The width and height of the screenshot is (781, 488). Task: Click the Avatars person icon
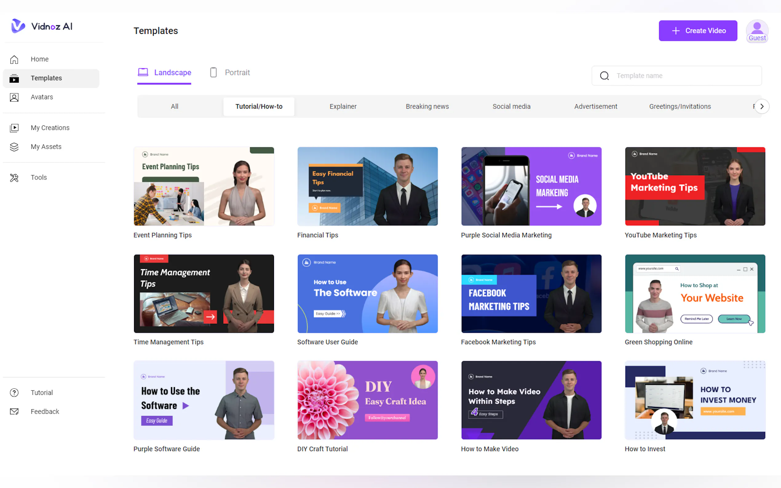tap(14, 97)
